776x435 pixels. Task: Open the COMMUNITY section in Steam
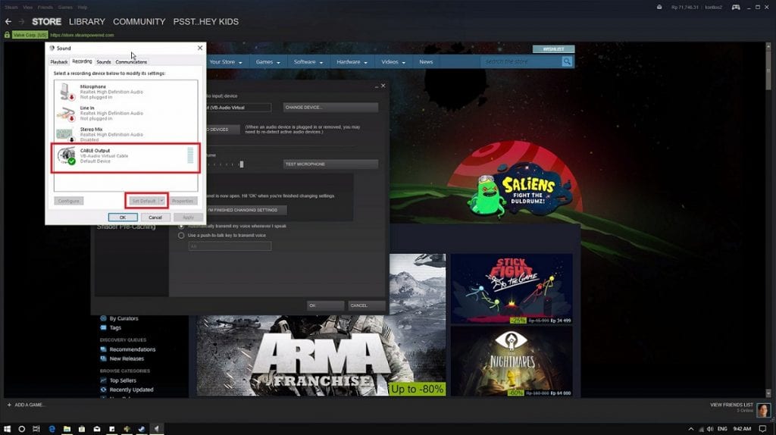click(139, 22)
